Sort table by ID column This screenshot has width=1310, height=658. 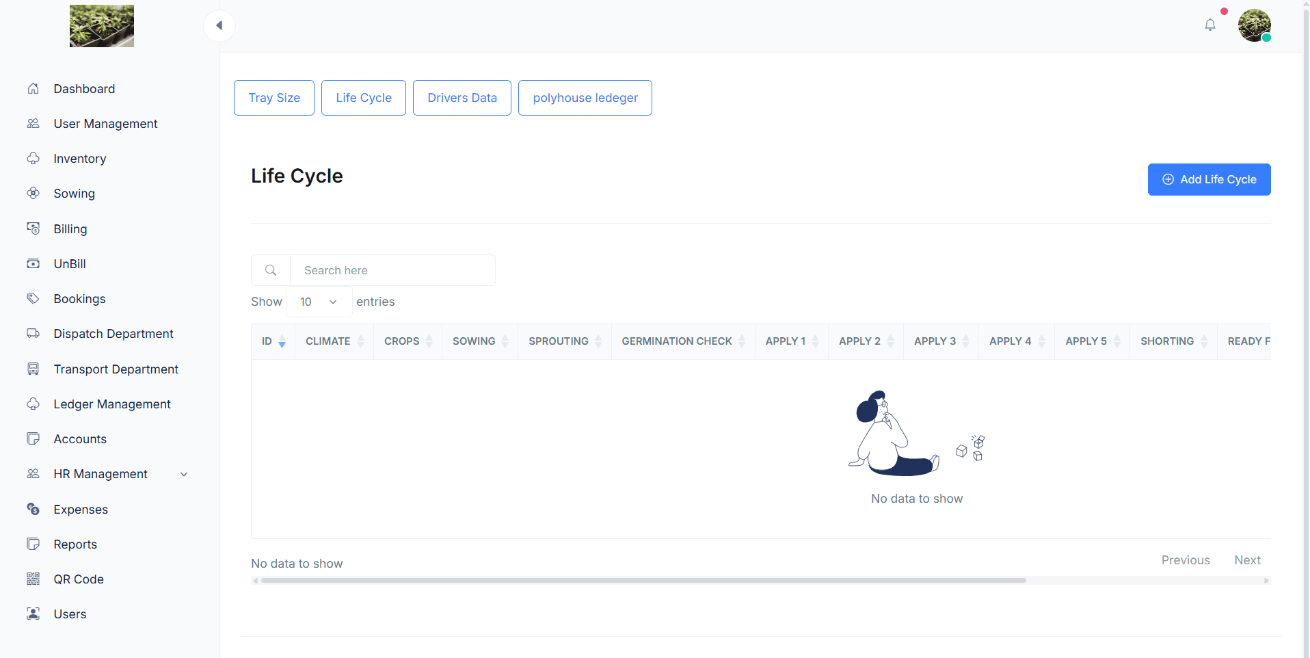(x=273, y=341)
